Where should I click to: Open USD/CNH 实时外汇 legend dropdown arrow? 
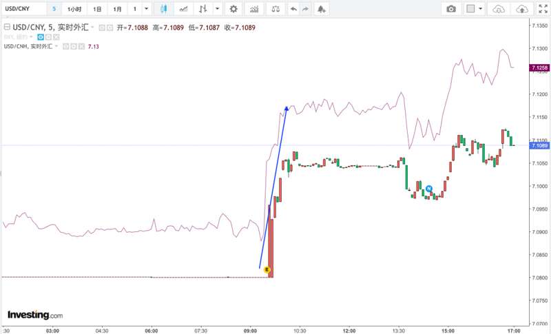(56, 46)
